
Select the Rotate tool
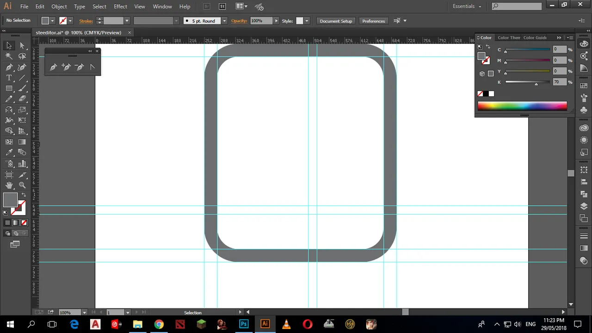9,110
